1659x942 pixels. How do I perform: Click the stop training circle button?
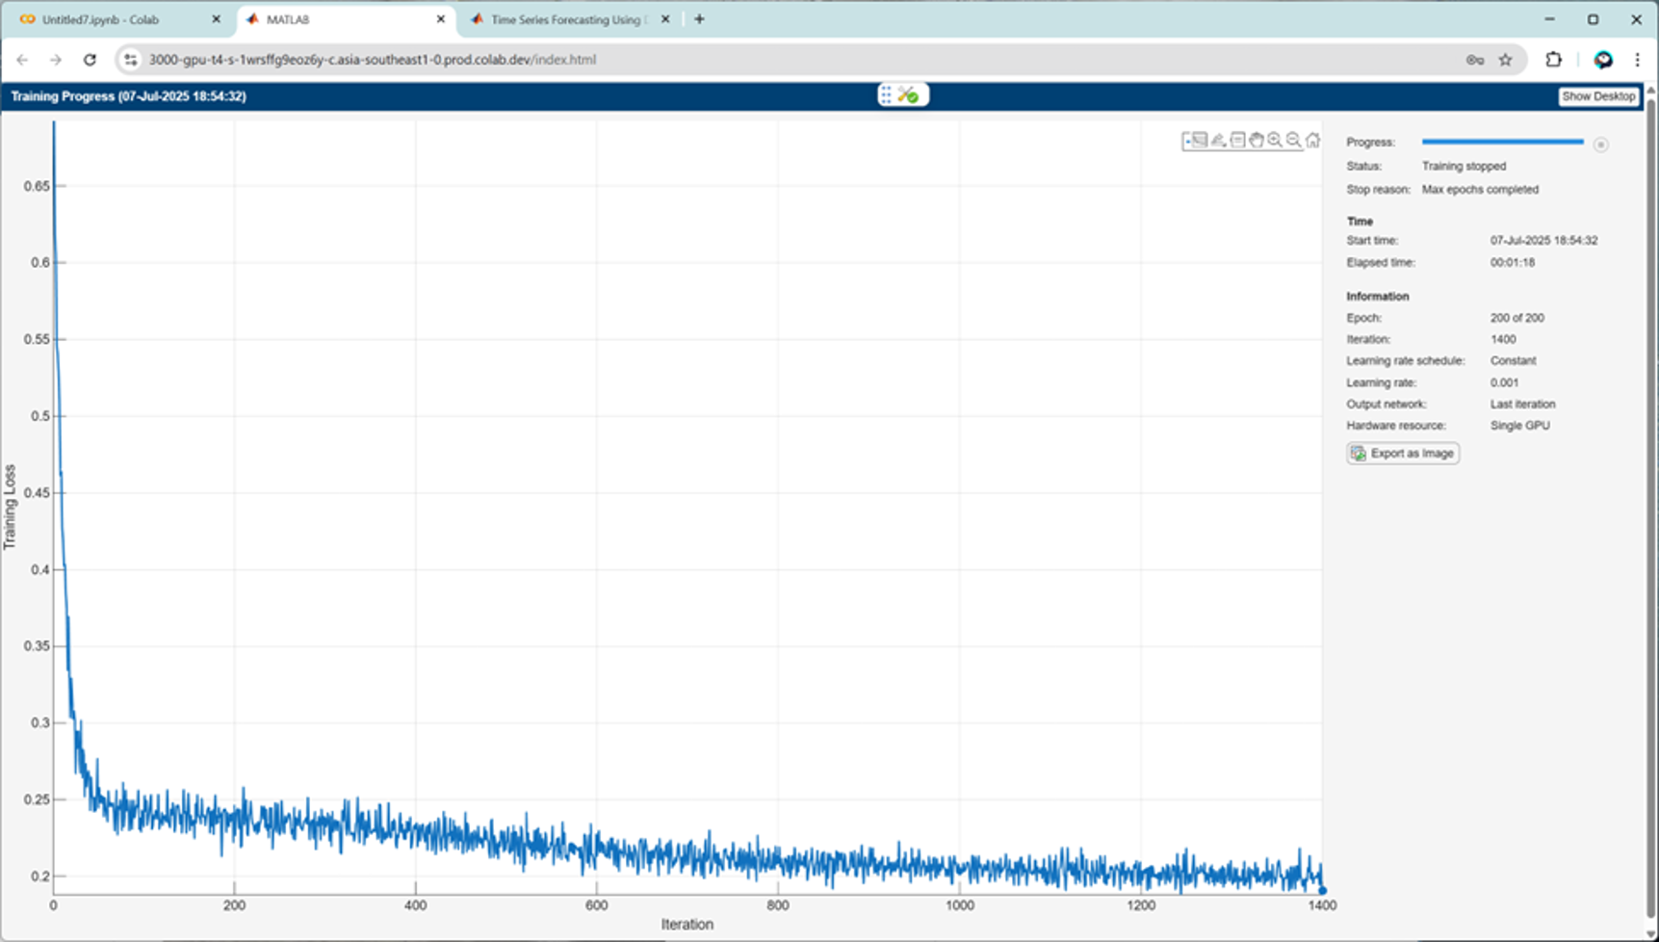(1600, 144)
